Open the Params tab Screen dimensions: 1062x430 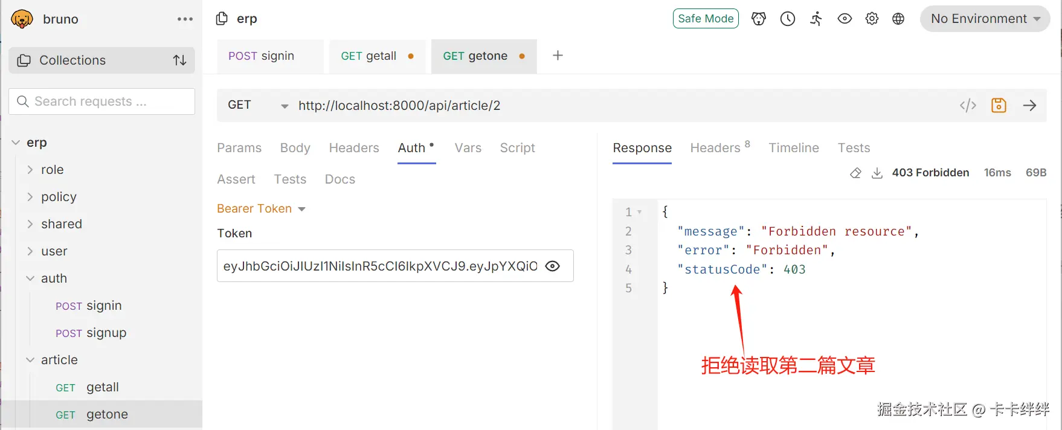pos(239,148)
